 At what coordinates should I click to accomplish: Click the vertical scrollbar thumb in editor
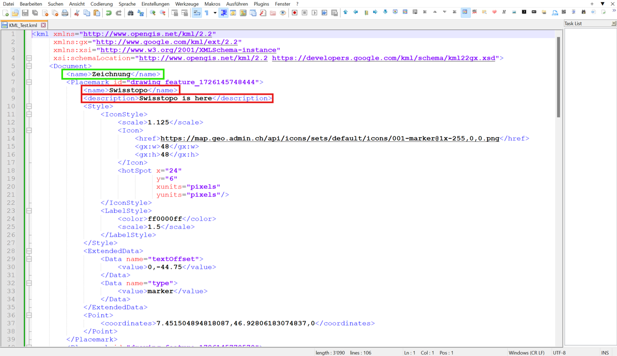point(558,77)
